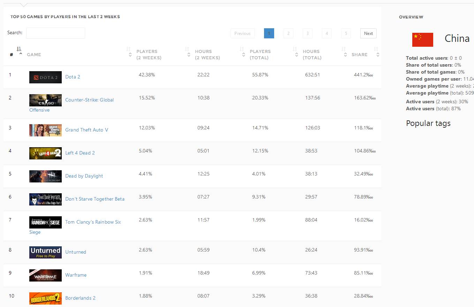474x307 pixels.
Task: Click Dota 2 players value 42.38%
Action: point(147,75)
